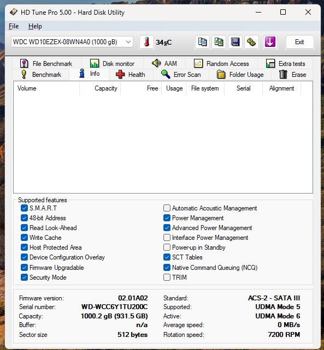Viewport: 324px width, 350px height.
Task: Click the HD Tune Pro title bar app icon
Action: click(x=14, y=12)
